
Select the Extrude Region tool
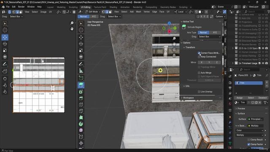point(81,85)
